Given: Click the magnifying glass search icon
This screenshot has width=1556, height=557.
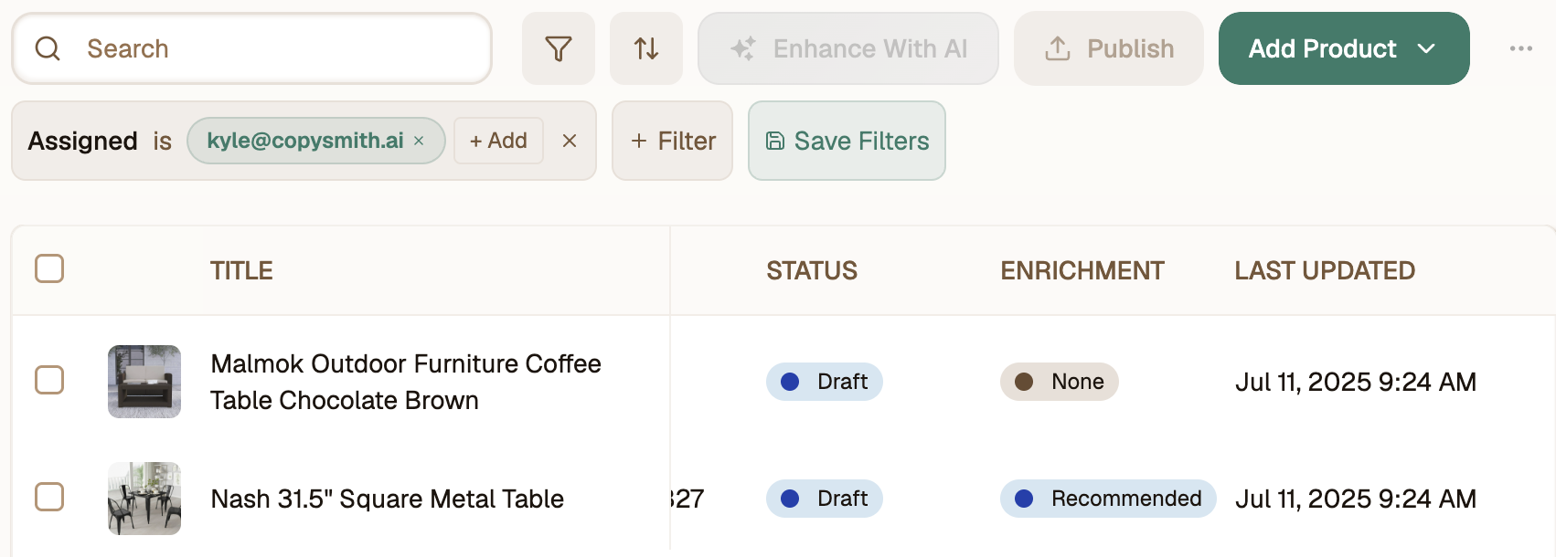Looking at the screenshot, I should coord(48,48).
